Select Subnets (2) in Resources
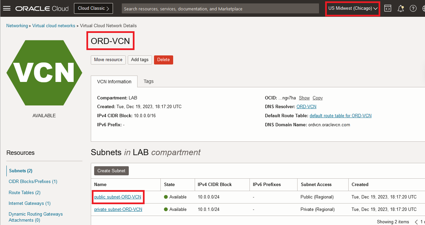Image resolution: width=425 pixels, height=225 pixels. coord(21,171)
